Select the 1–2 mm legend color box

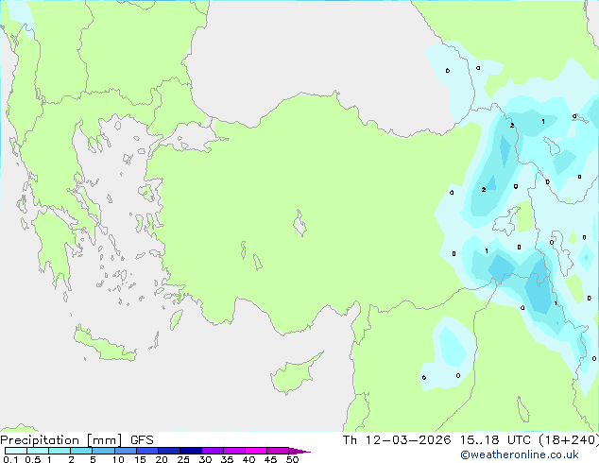click(60, 451)
